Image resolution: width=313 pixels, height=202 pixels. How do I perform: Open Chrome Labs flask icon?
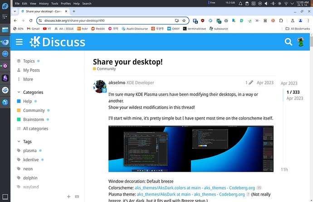(x=293, y=20)
